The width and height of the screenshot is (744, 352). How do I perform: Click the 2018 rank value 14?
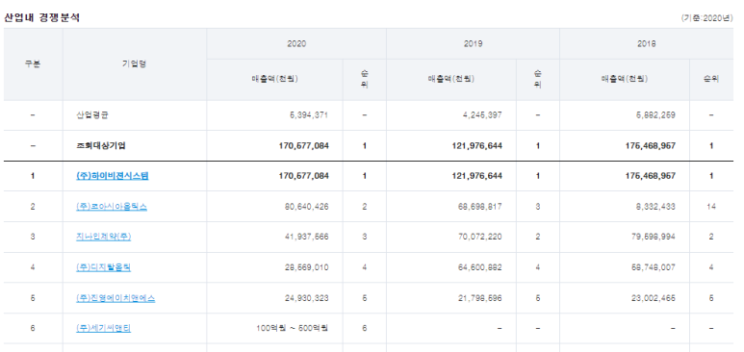coord(711,207)
